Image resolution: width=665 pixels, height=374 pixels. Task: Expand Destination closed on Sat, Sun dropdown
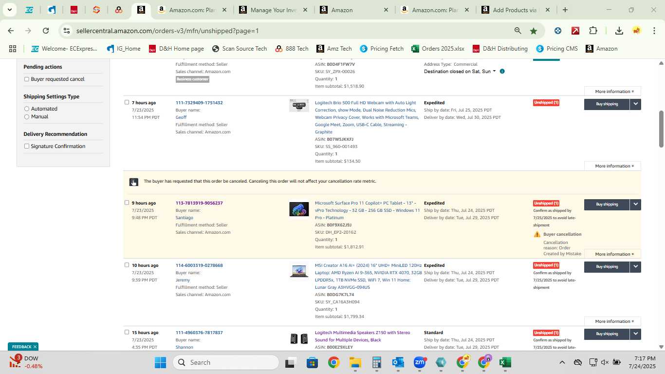(x=460, y=72)
